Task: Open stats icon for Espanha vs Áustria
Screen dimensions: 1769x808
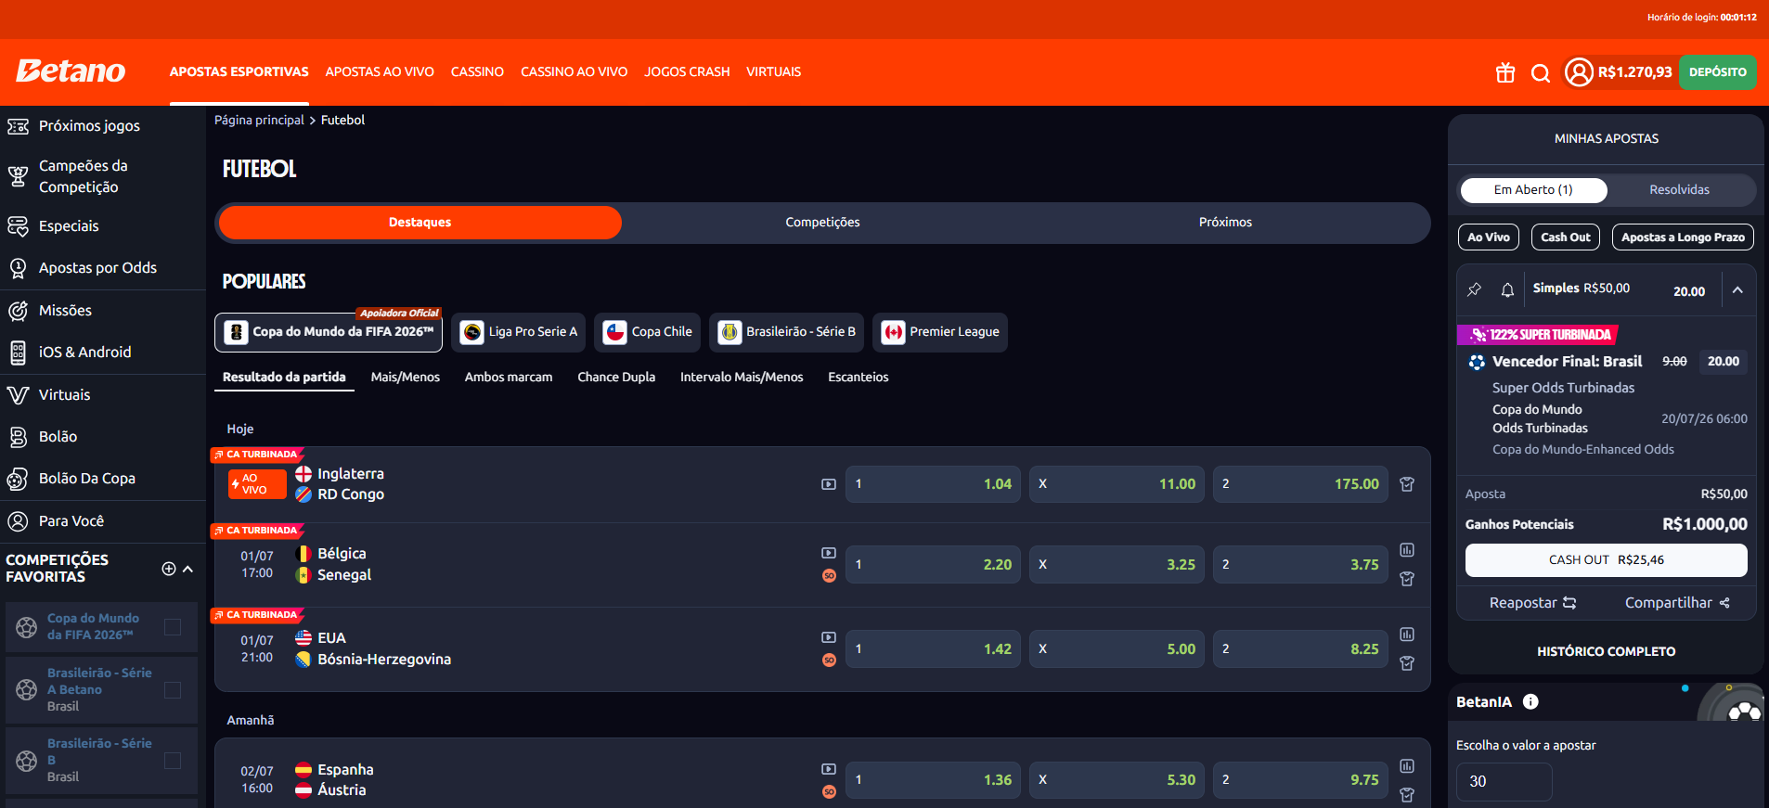Action: tap(1407, 766)
